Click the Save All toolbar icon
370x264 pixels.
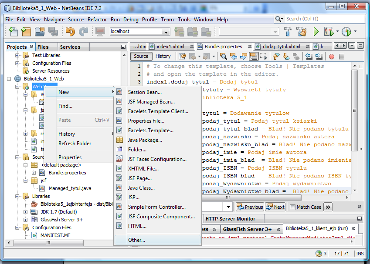[53, 32]
